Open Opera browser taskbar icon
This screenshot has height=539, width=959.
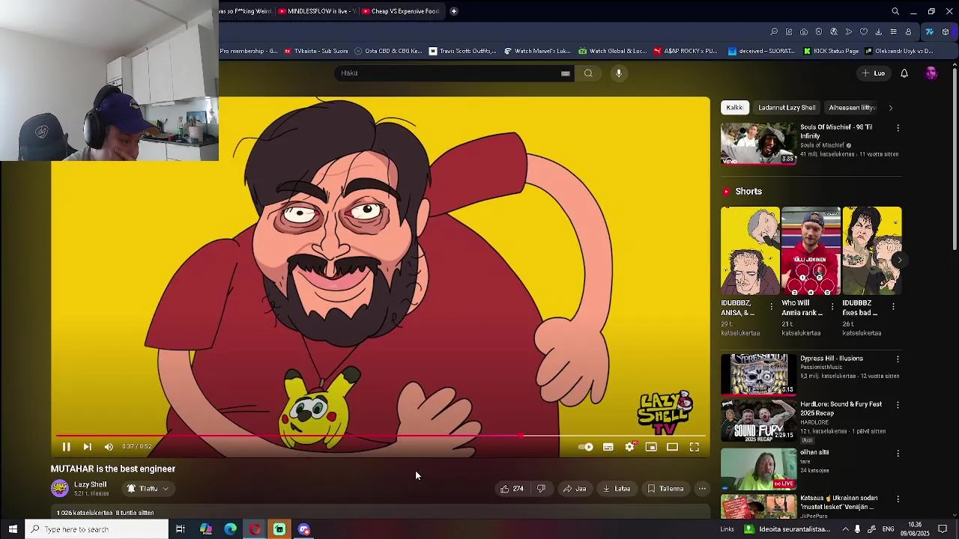255,529
